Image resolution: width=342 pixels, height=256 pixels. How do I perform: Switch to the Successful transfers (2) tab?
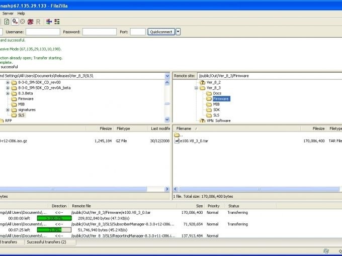pyautogui.click(x=46, y=242)
